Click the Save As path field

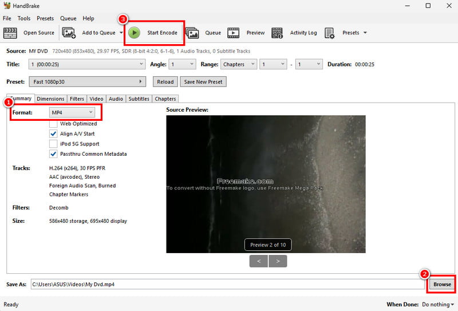pyautogui.click(x=227, y=285)
